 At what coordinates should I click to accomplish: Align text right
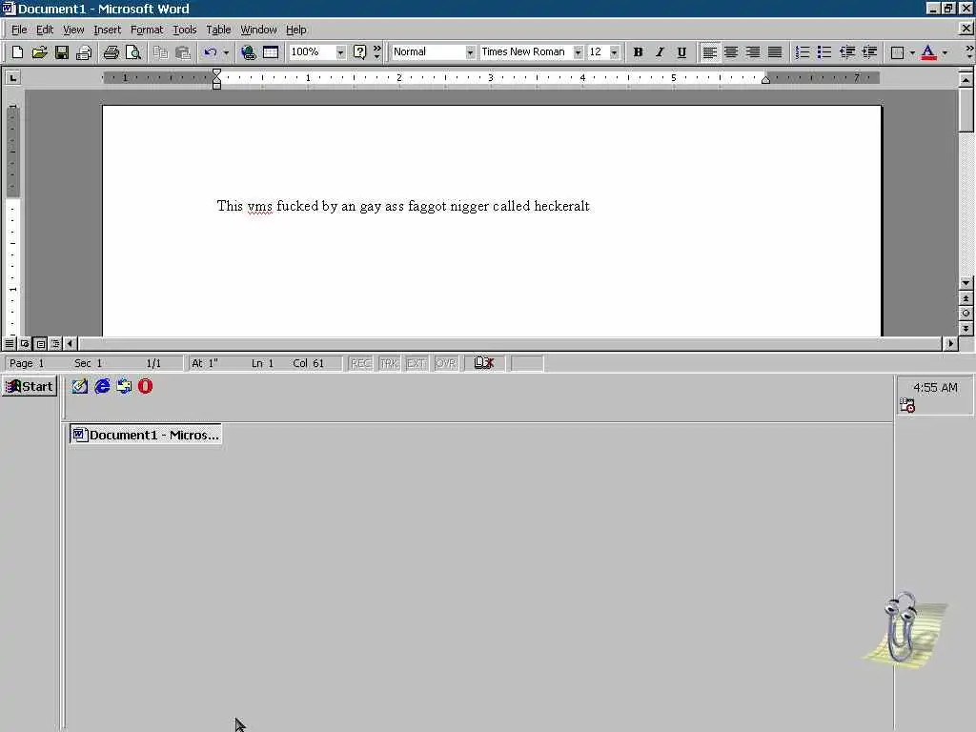(x=753, y=52)
